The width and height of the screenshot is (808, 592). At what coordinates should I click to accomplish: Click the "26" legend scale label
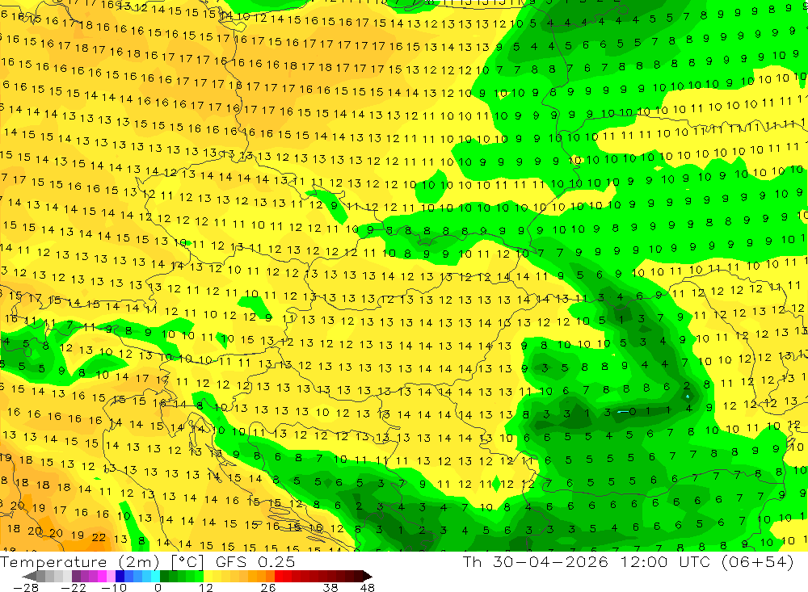[x=268, y=588]
